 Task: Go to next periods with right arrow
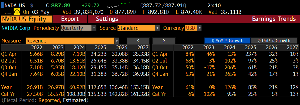(164, 41)
